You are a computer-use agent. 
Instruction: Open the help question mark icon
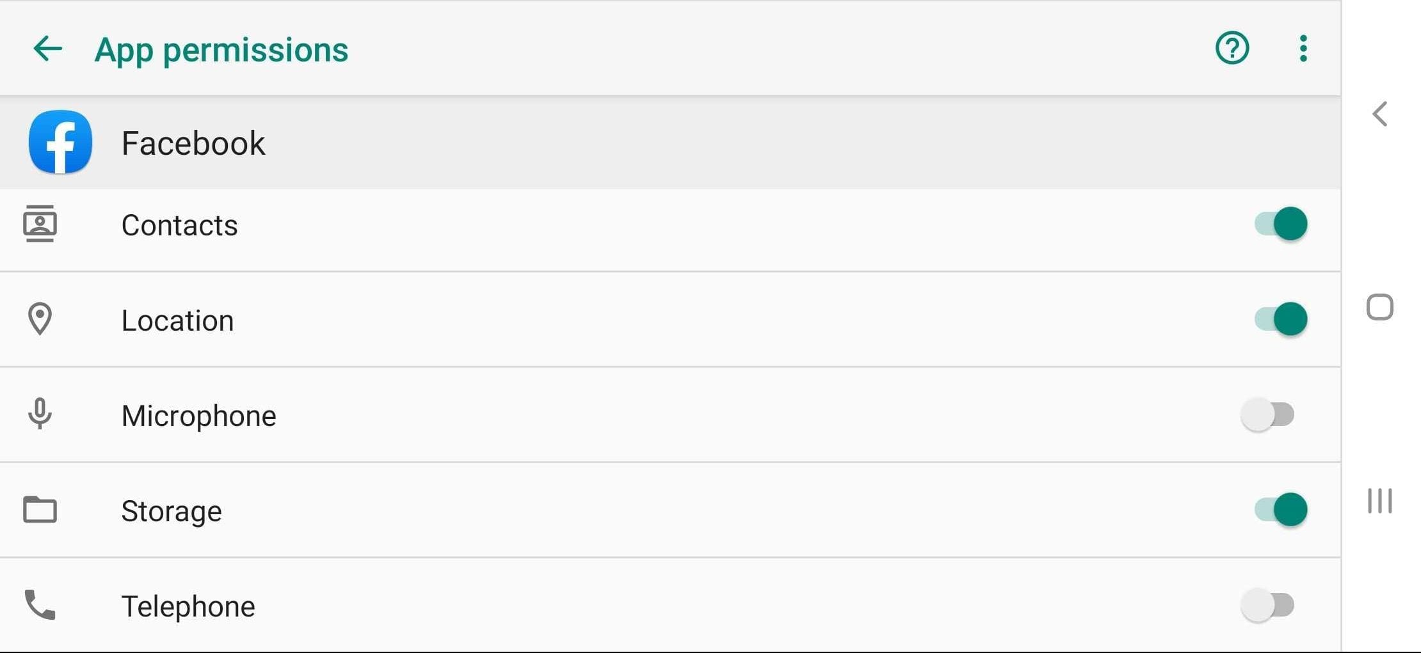point(1232,48)
